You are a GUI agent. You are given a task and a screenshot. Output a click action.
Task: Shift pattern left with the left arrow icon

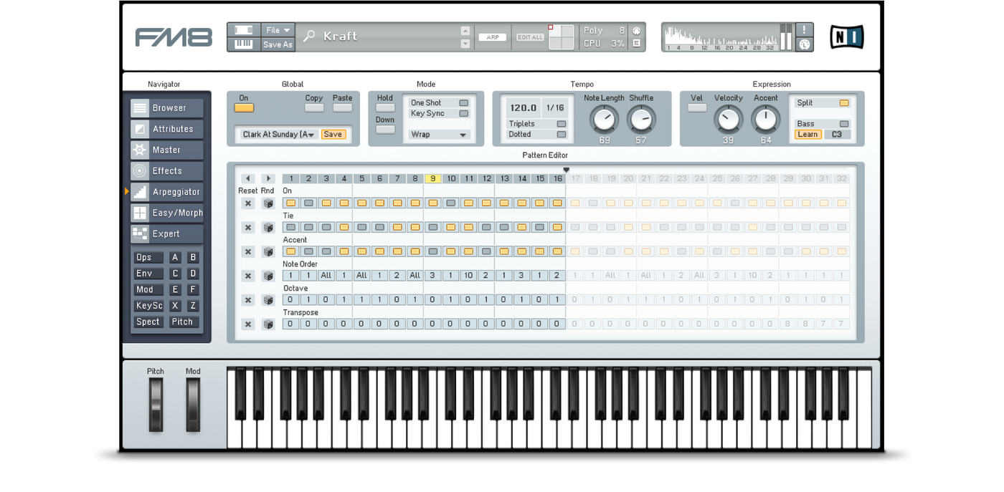click(247, 179)
